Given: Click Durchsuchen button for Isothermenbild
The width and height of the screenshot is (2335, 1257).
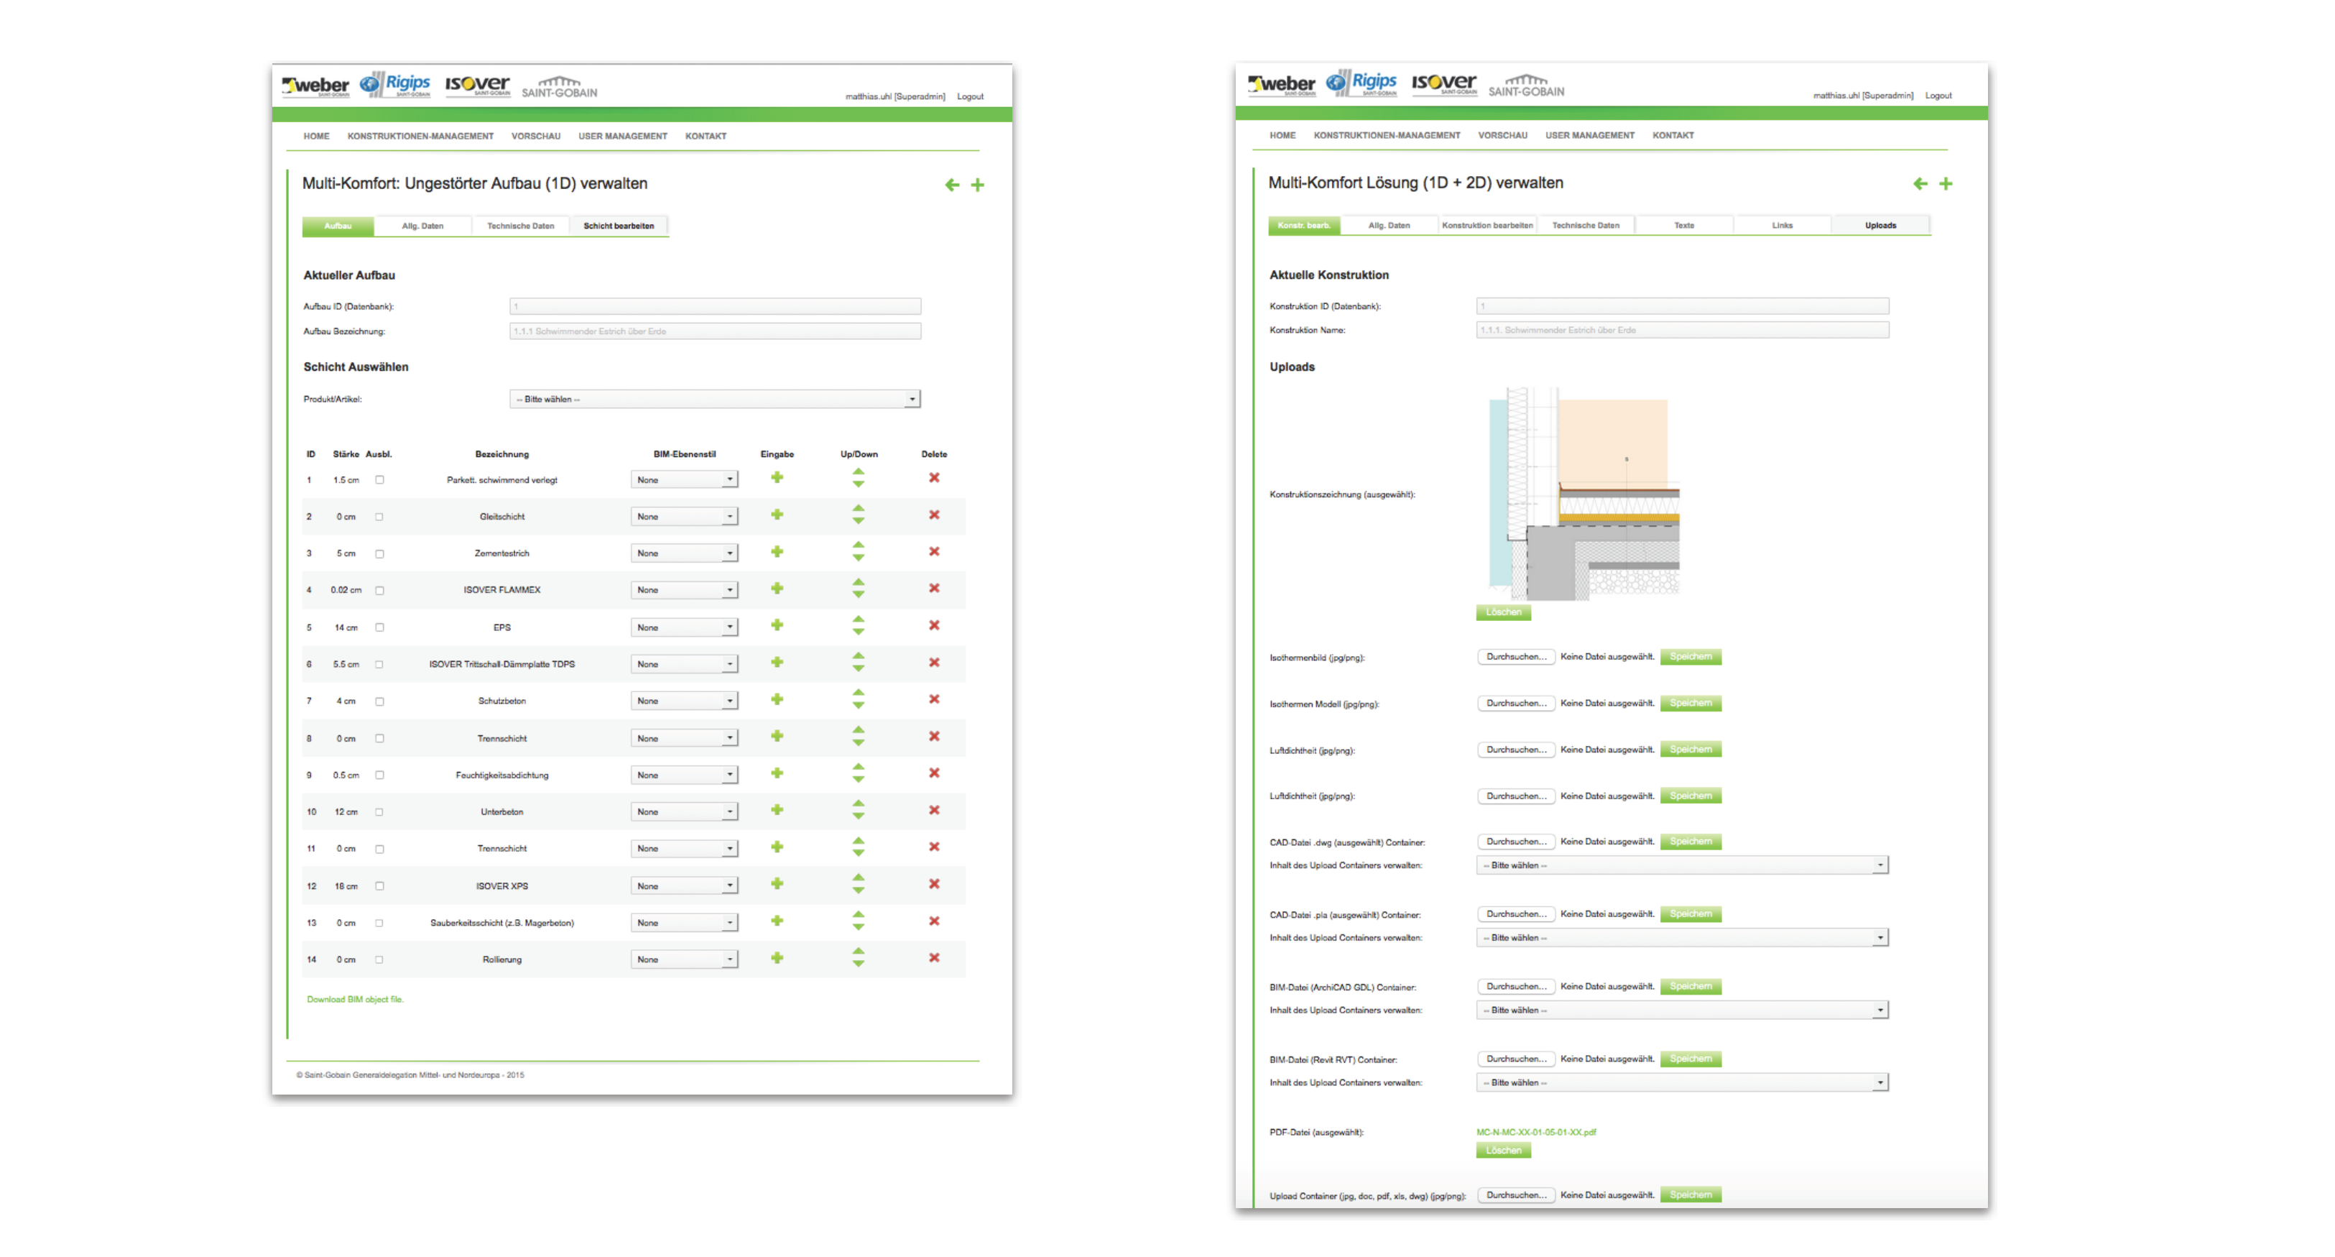Looking at the screenshot, I should (1515, 657).
